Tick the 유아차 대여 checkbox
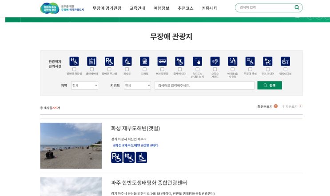 point(268,69)
